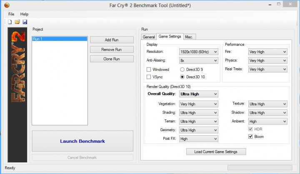Enable the Windowed checkbox
The height and width of the screenshot is (174, 300).
click(x=149, y=70)
